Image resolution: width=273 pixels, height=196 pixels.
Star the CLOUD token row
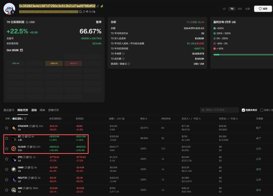(6, 149)
